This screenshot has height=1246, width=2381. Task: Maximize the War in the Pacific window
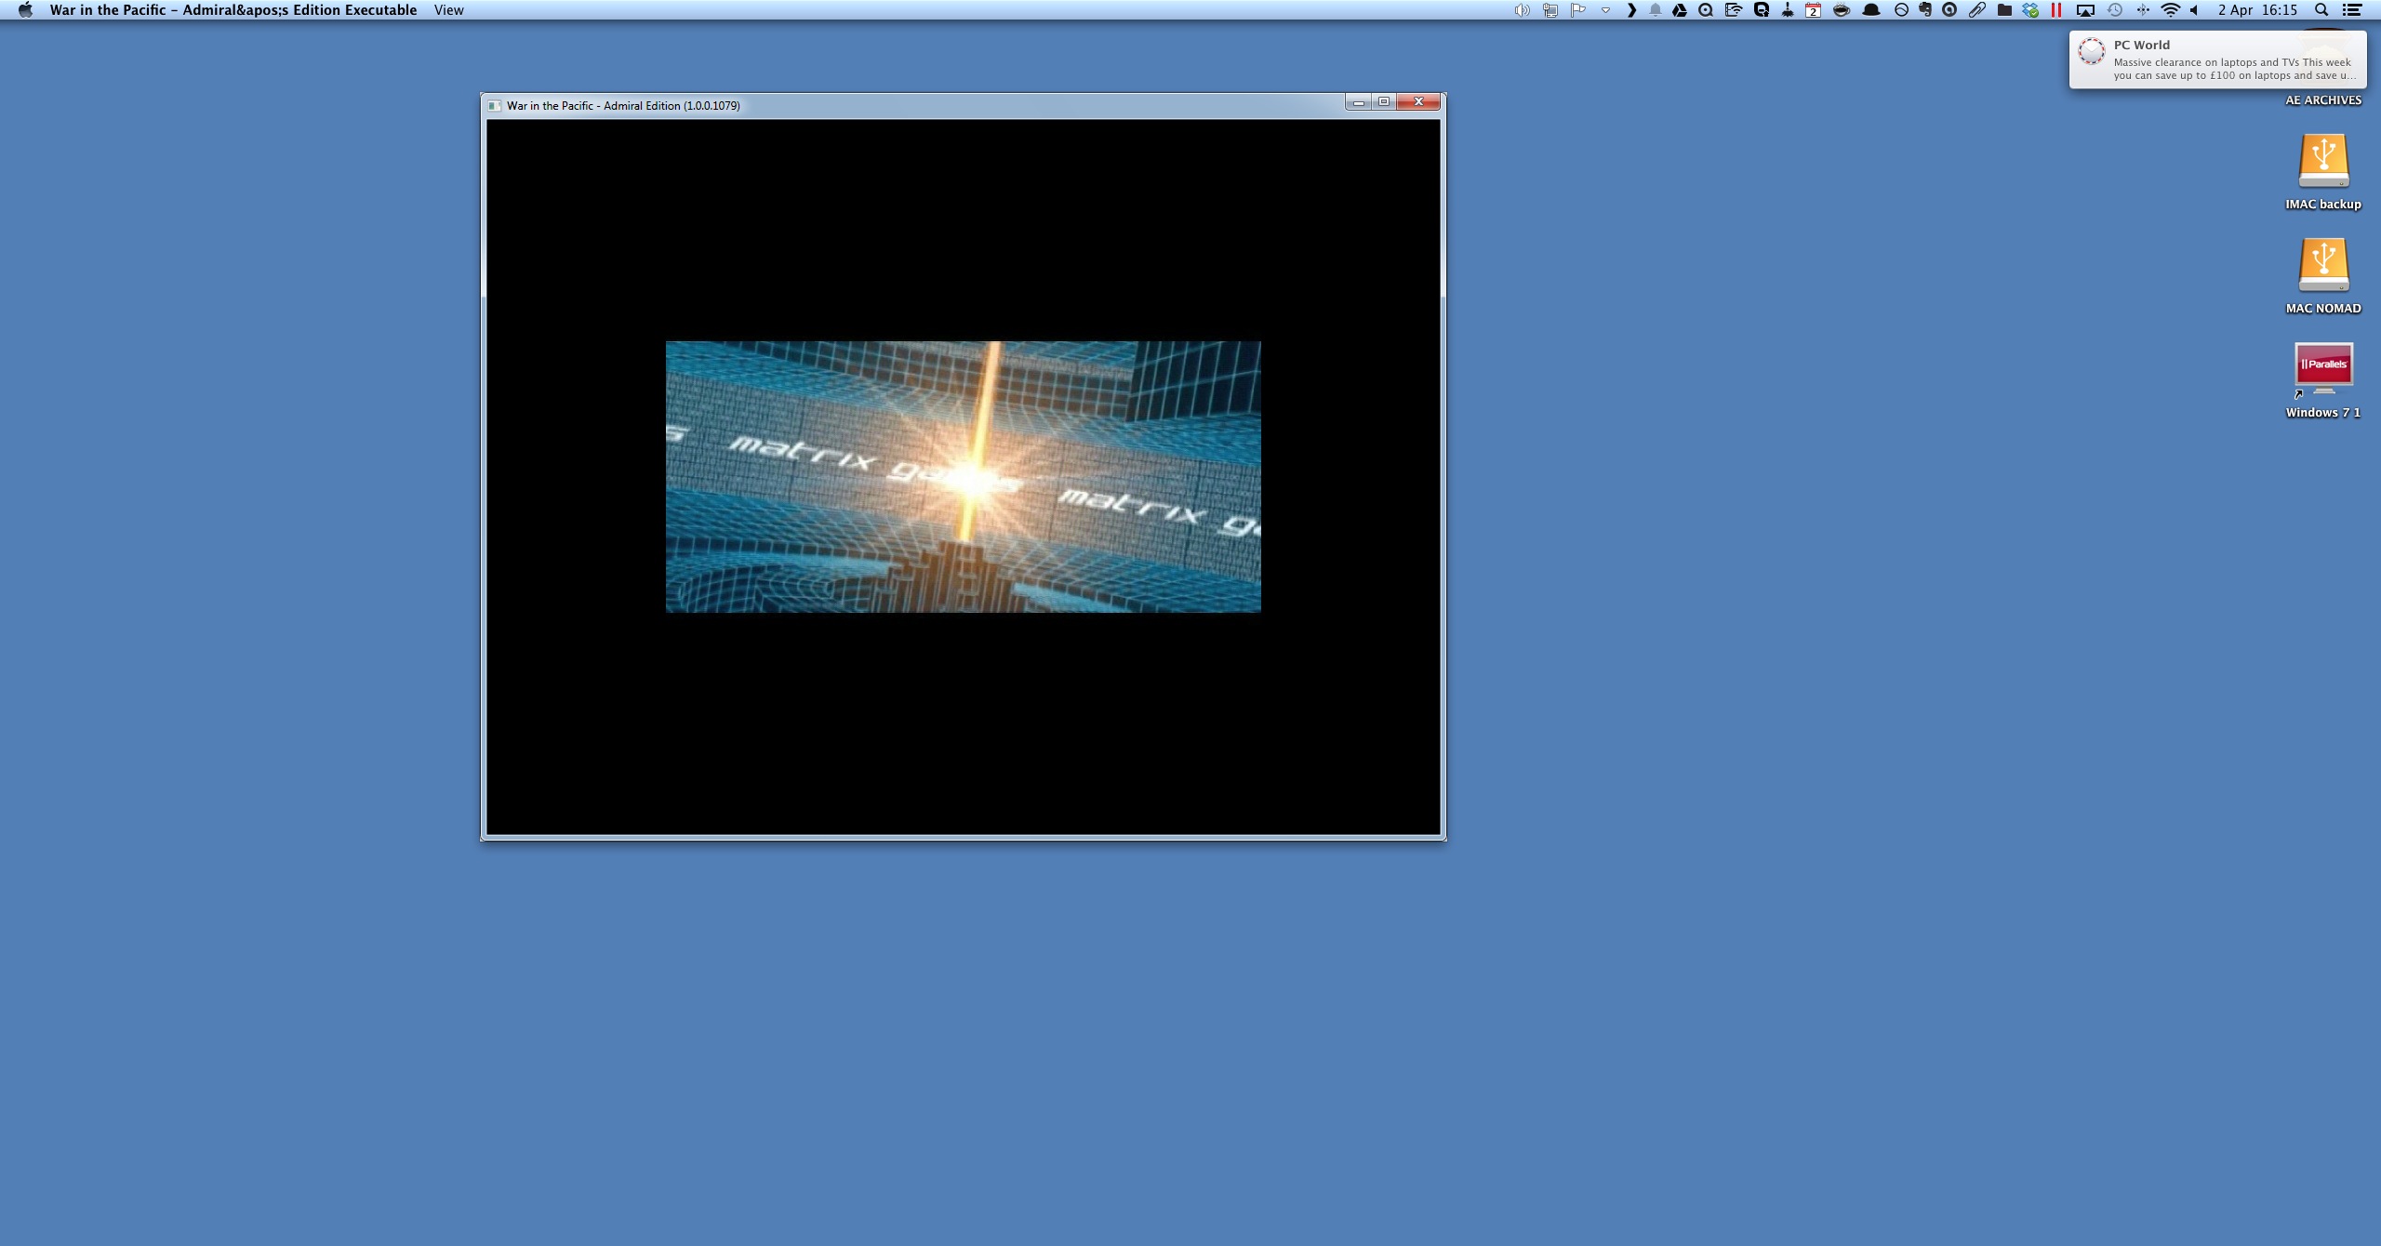pos(1384,101)
